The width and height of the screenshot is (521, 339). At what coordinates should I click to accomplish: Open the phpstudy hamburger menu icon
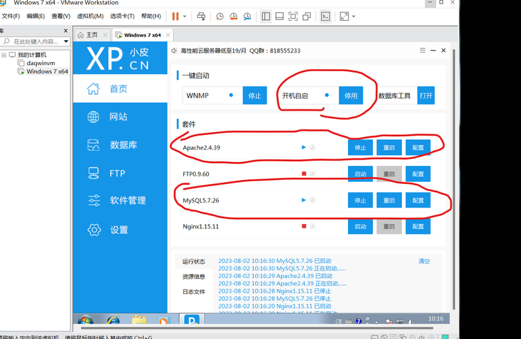pyautogui.click(x=422, y=51)
